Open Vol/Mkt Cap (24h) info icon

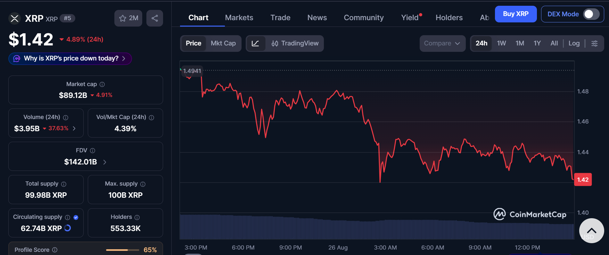(152, 117)
